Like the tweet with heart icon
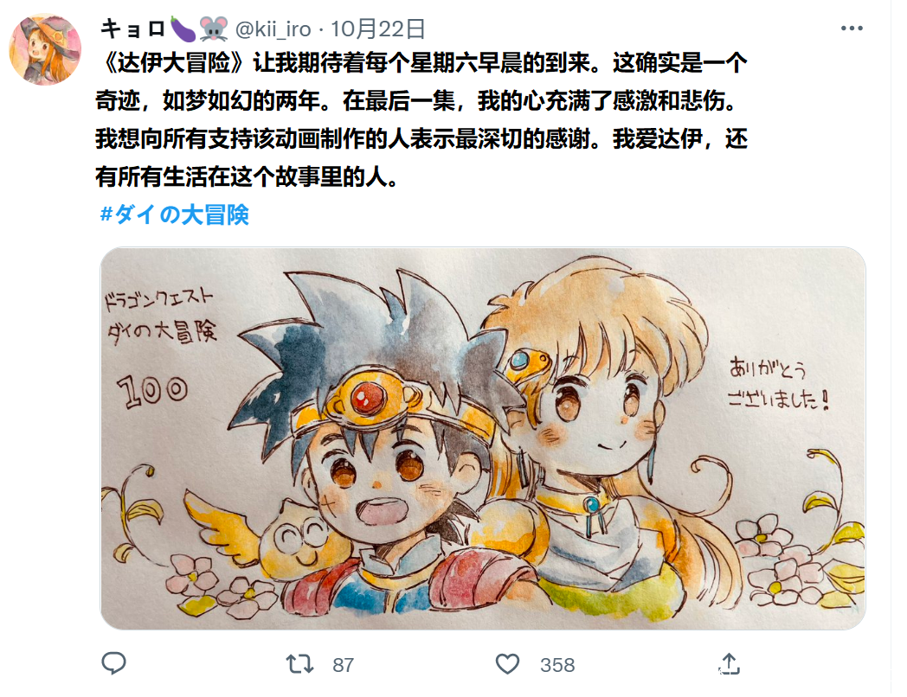The width and height of the screenshot is (907, 697). (507, 664)
